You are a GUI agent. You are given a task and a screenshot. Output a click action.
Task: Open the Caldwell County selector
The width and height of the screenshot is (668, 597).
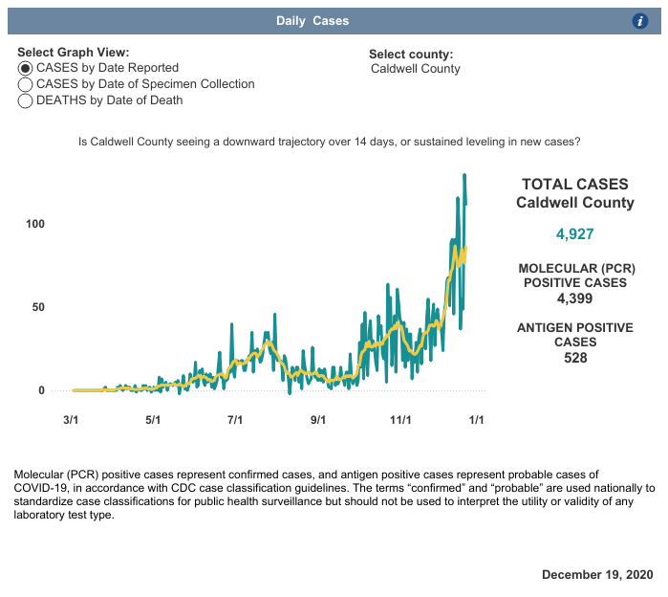point(415,69)
